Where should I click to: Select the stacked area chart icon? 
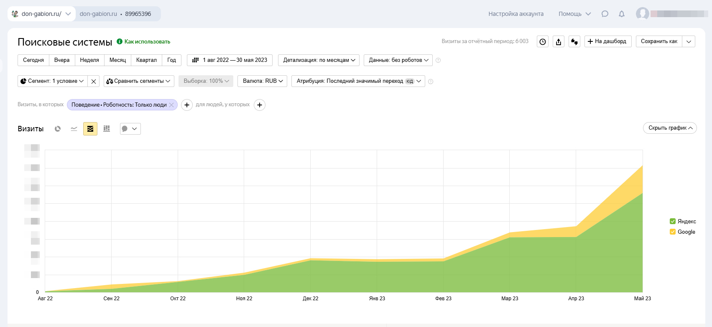click(x=90, y=129)
